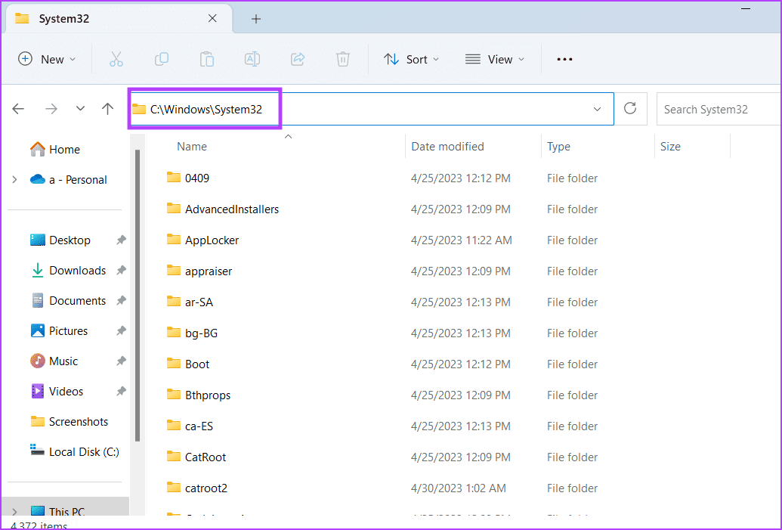Click the Share icon in toolbar
This screenshot has width=782, height=530.
click(x=298, y=59)
